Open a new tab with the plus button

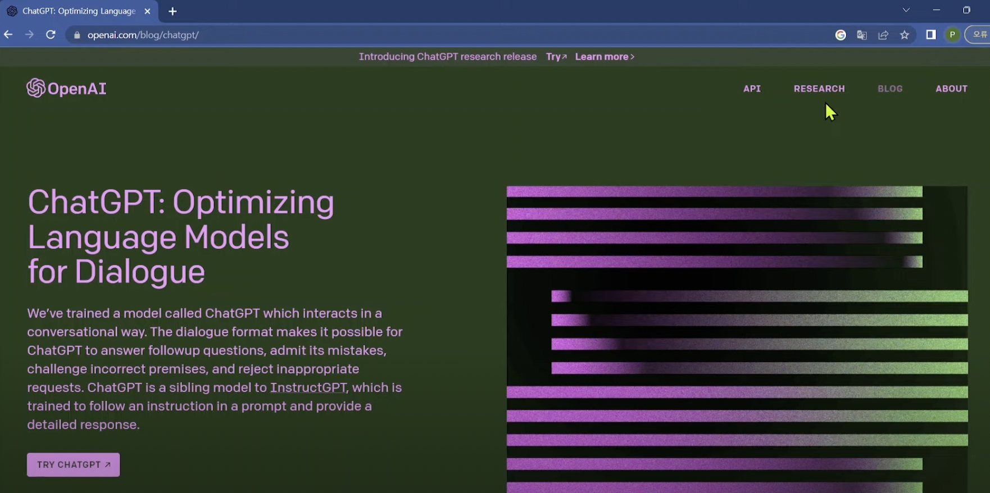tap(172, 11)
